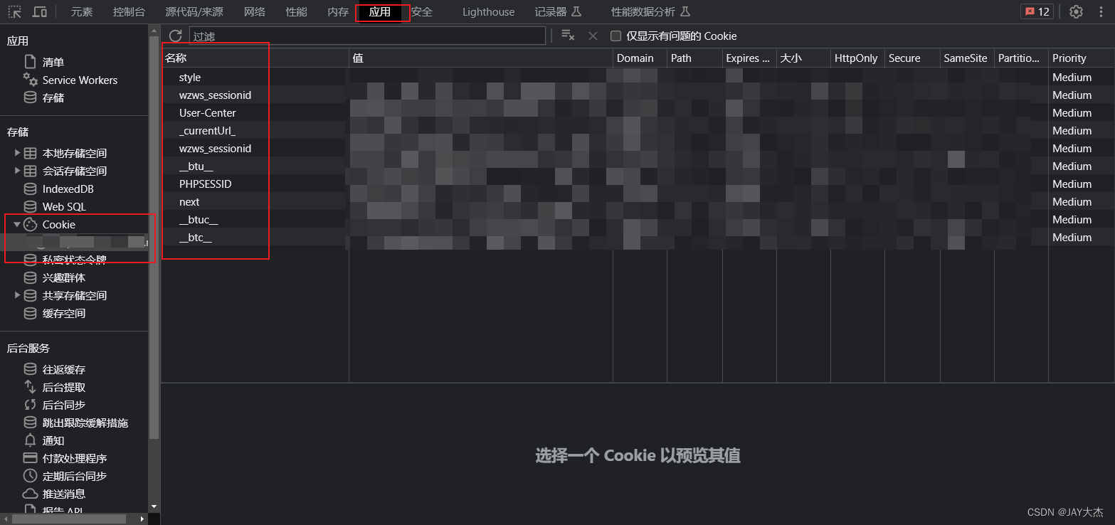1115x525 pixels.
Task: Expand 本地存储空间 in the storage list
Action: coord(17,153)
